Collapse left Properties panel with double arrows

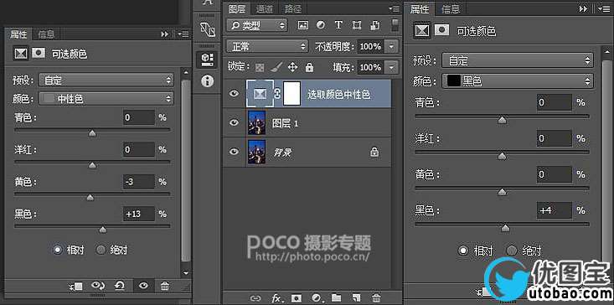coord(165,34)
